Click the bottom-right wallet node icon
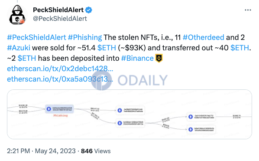This screenshot has width=259, height=161. [x=191, y=129]
